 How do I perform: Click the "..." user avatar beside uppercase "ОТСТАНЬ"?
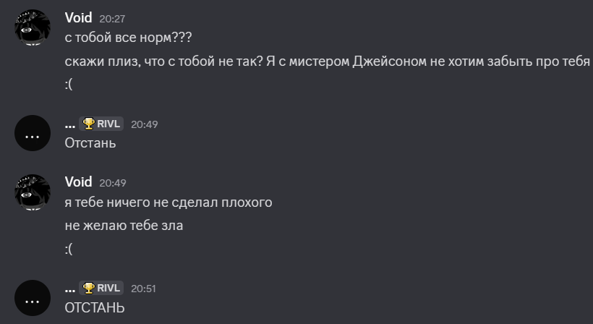pyautogui.click(x=33, y=297)
